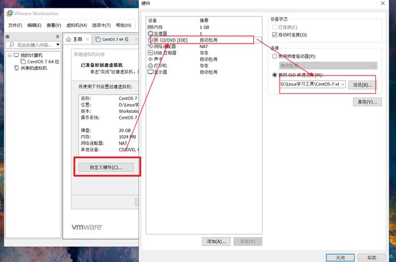Screen dimensions: 396x262
Task: Open the 虚拟机(M) menu
Action: pyautogui.click(x=77, y=25)
